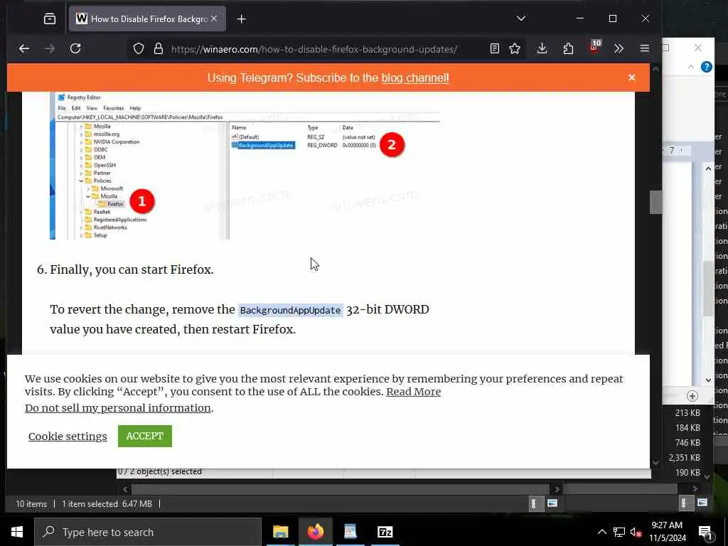Show more tools overflow chevrons

[619, 48]
